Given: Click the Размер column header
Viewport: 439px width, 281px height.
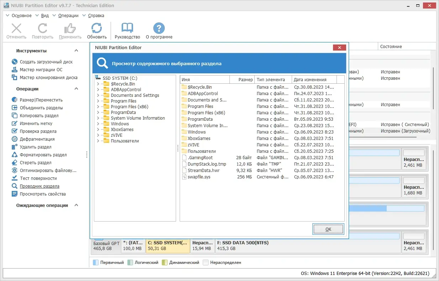Looking at the screenshot, I should click(x=242, y=80).
